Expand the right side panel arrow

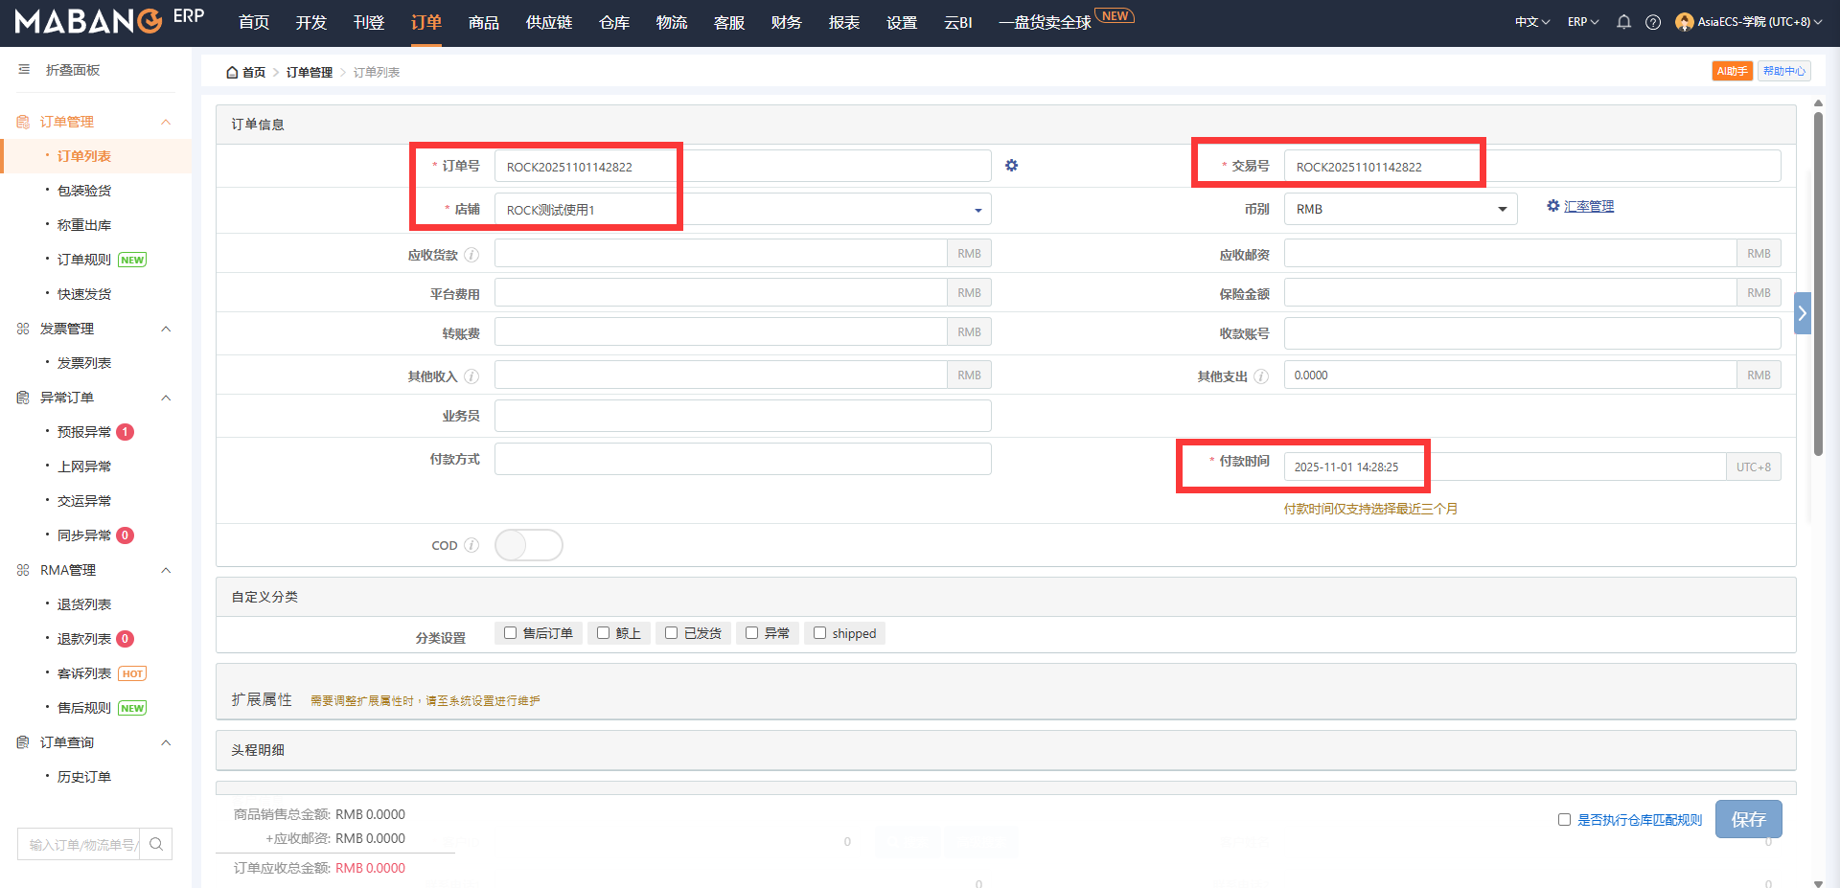(x=1802, y=313)
